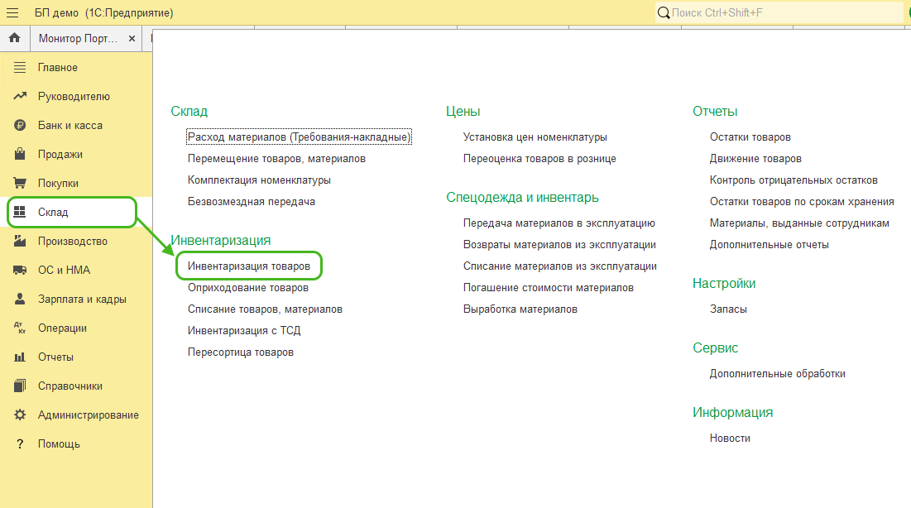Open Списание товаров, материалов link
This screenshot has height=508, width=911.
tap(265, 309)
